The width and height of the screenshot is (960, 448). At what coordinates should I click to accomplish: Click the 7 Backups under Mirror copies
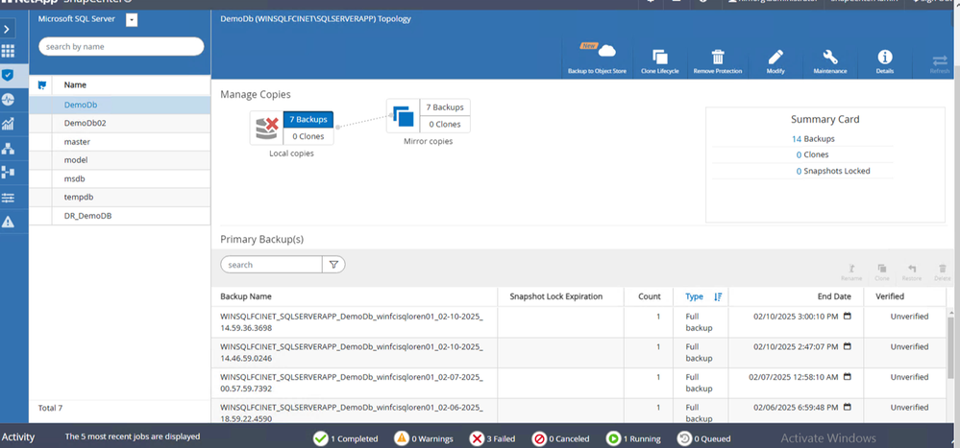point(445,107)
